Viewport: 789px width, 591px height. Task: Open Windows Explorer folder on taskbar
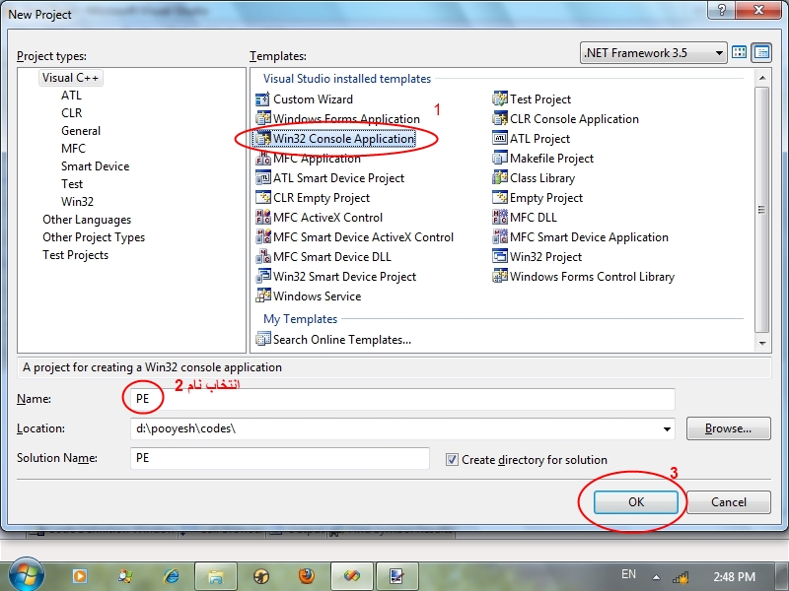click(216, 576)
